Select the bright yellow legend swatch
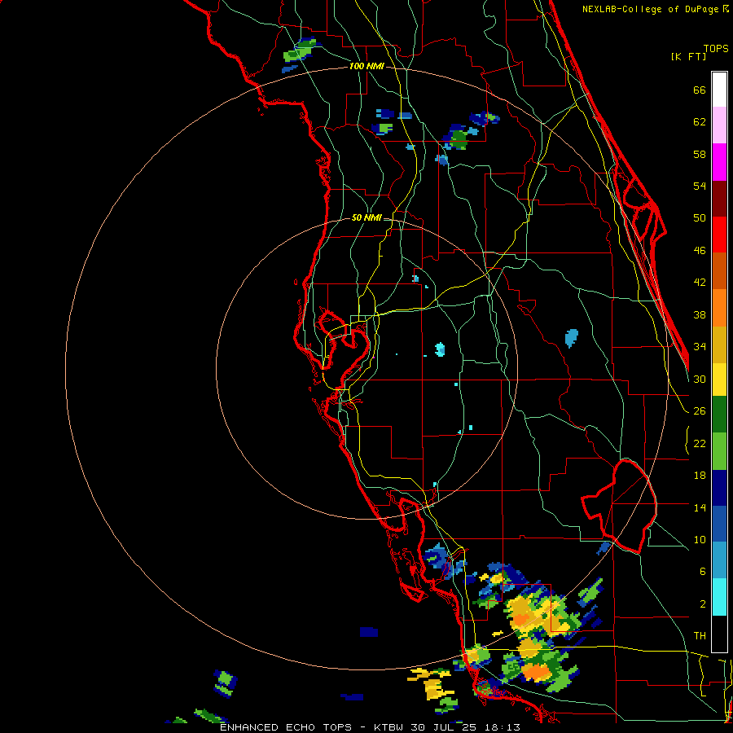 tap(719, 379)
